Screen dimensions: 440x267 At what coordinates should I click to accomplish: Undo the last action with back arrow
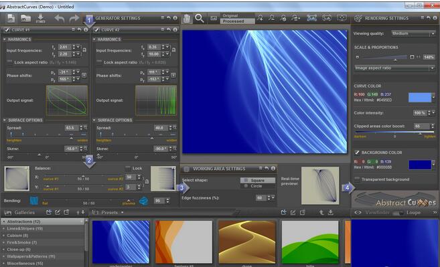(59, 19)
